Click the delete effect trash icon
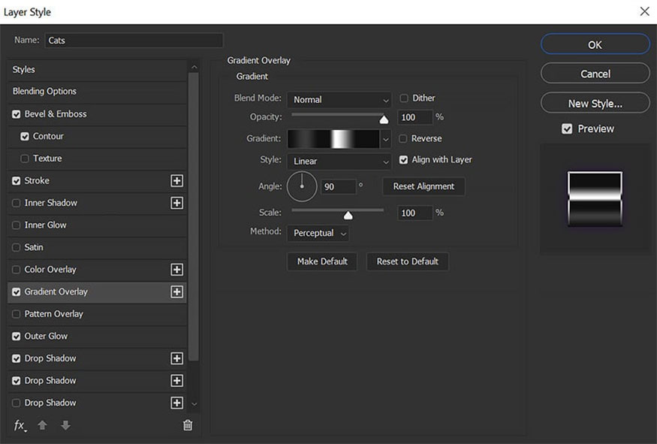 [188, 425]
